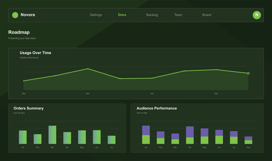Select the green Apr segment in Audience Performance
The image size is (272, 161).
tap(190, 140)
